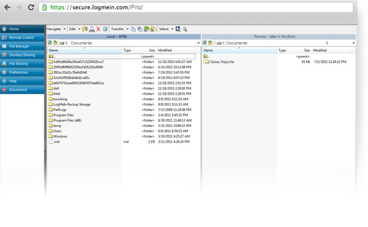Image resolution: width=368 pixels, height=227 pixels.
Task: Open the Transfer dropdown menu
Action: click(x=120, y=29)
